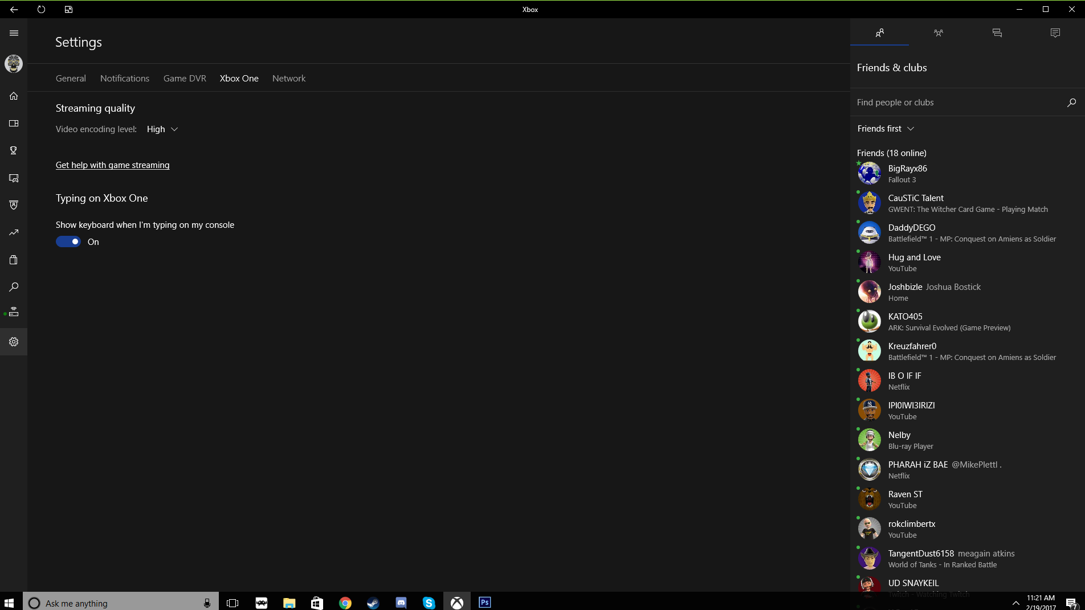Open Achievements trophy in the sidebar
The width and height of the screenshot is (1085, 610).
coord(14,150)
